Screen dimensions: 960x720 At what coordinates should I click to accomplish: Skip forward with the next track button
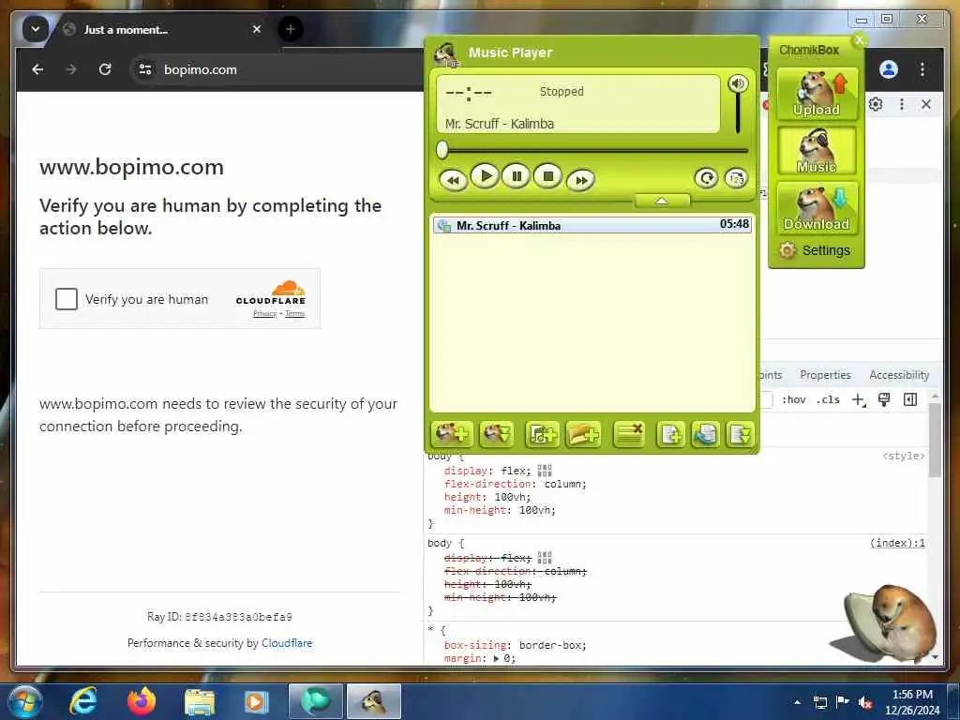tap(580, 180)
